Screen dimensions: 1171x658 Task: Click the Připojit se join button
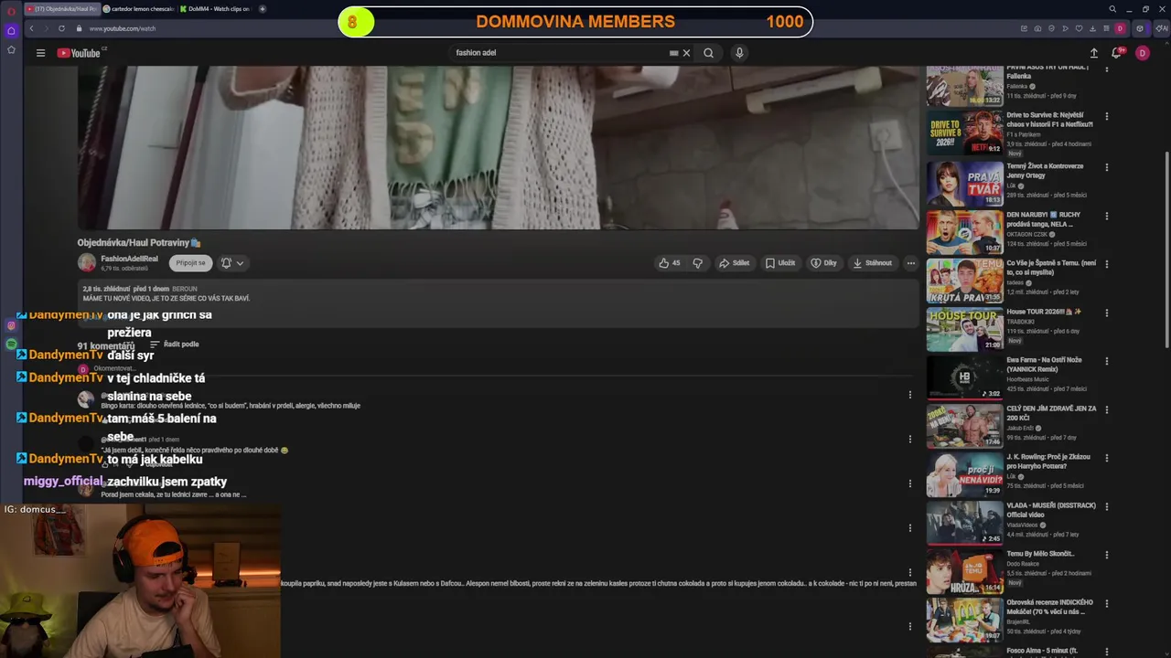(190, 263)
